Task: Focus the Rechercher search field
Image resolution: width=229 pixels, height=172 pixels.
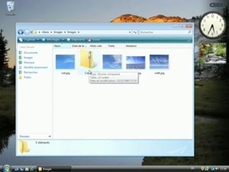Action: click(166, 32)
